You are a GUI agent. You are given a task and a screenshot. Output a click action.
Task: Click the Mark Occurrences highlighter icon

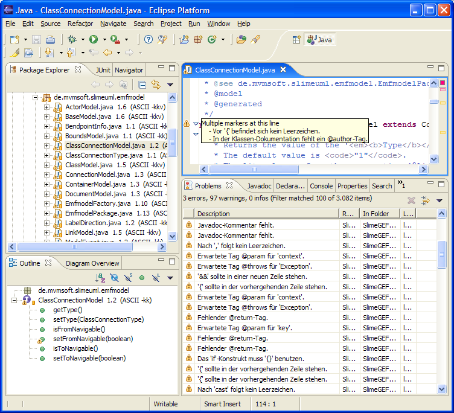pos(14,53)
